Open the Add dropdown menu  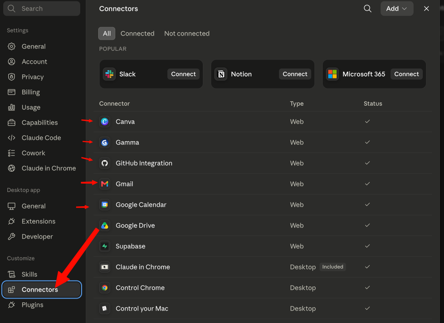coord(397,8)
